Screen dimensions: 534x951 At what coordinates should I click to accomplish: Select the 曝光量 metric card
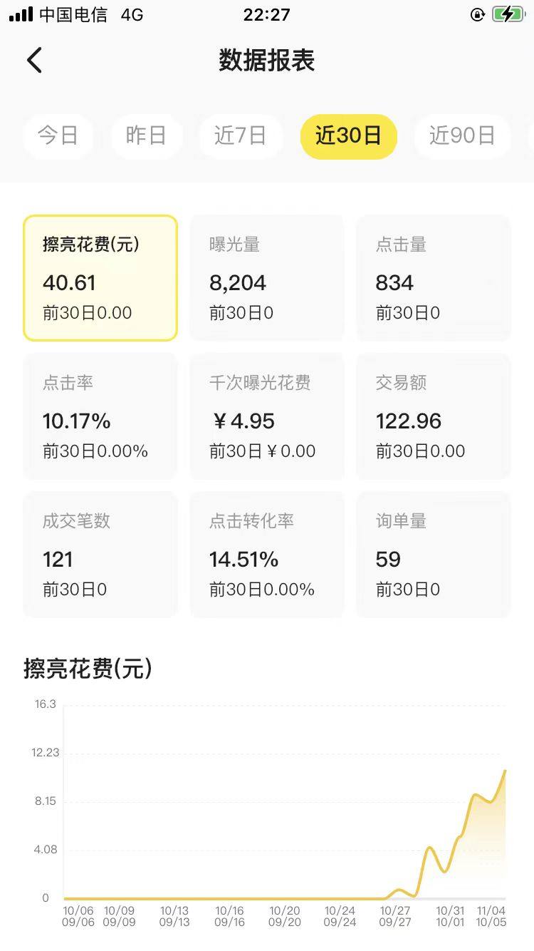(x=267, y=278)
